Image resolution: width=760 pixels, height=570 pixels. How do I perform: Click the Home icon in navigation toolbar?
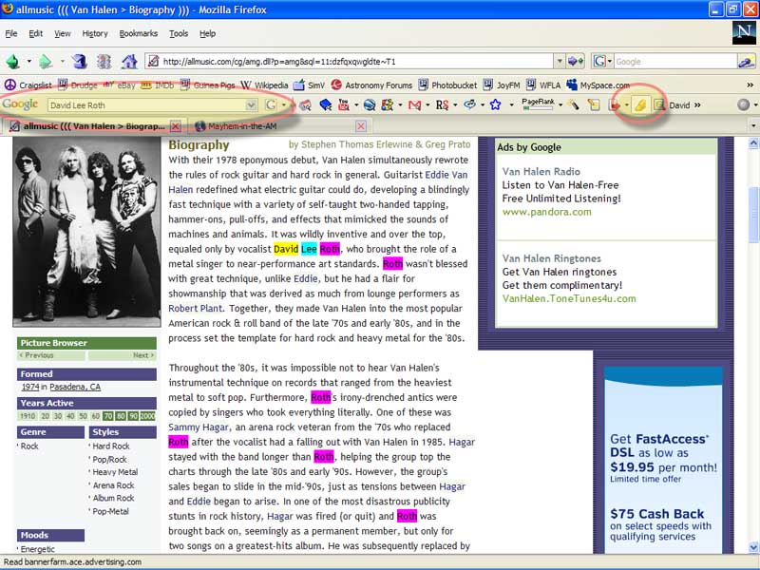pyautogui.click(x=128, y=61)
